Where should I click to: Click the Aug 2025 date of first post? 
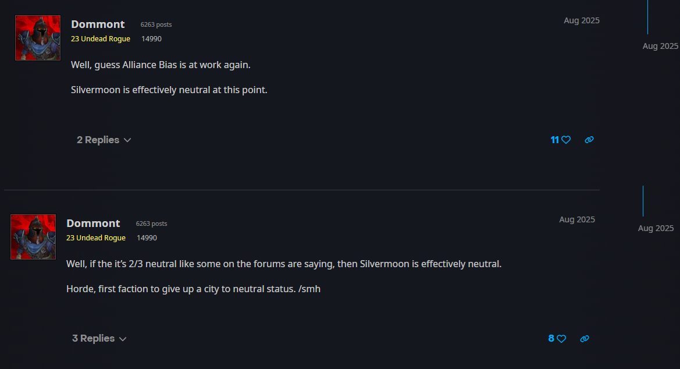[582, 20]
